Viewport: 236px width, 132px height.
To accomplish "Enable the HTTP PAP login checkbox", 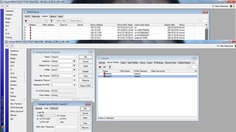I will pos(38,122).
